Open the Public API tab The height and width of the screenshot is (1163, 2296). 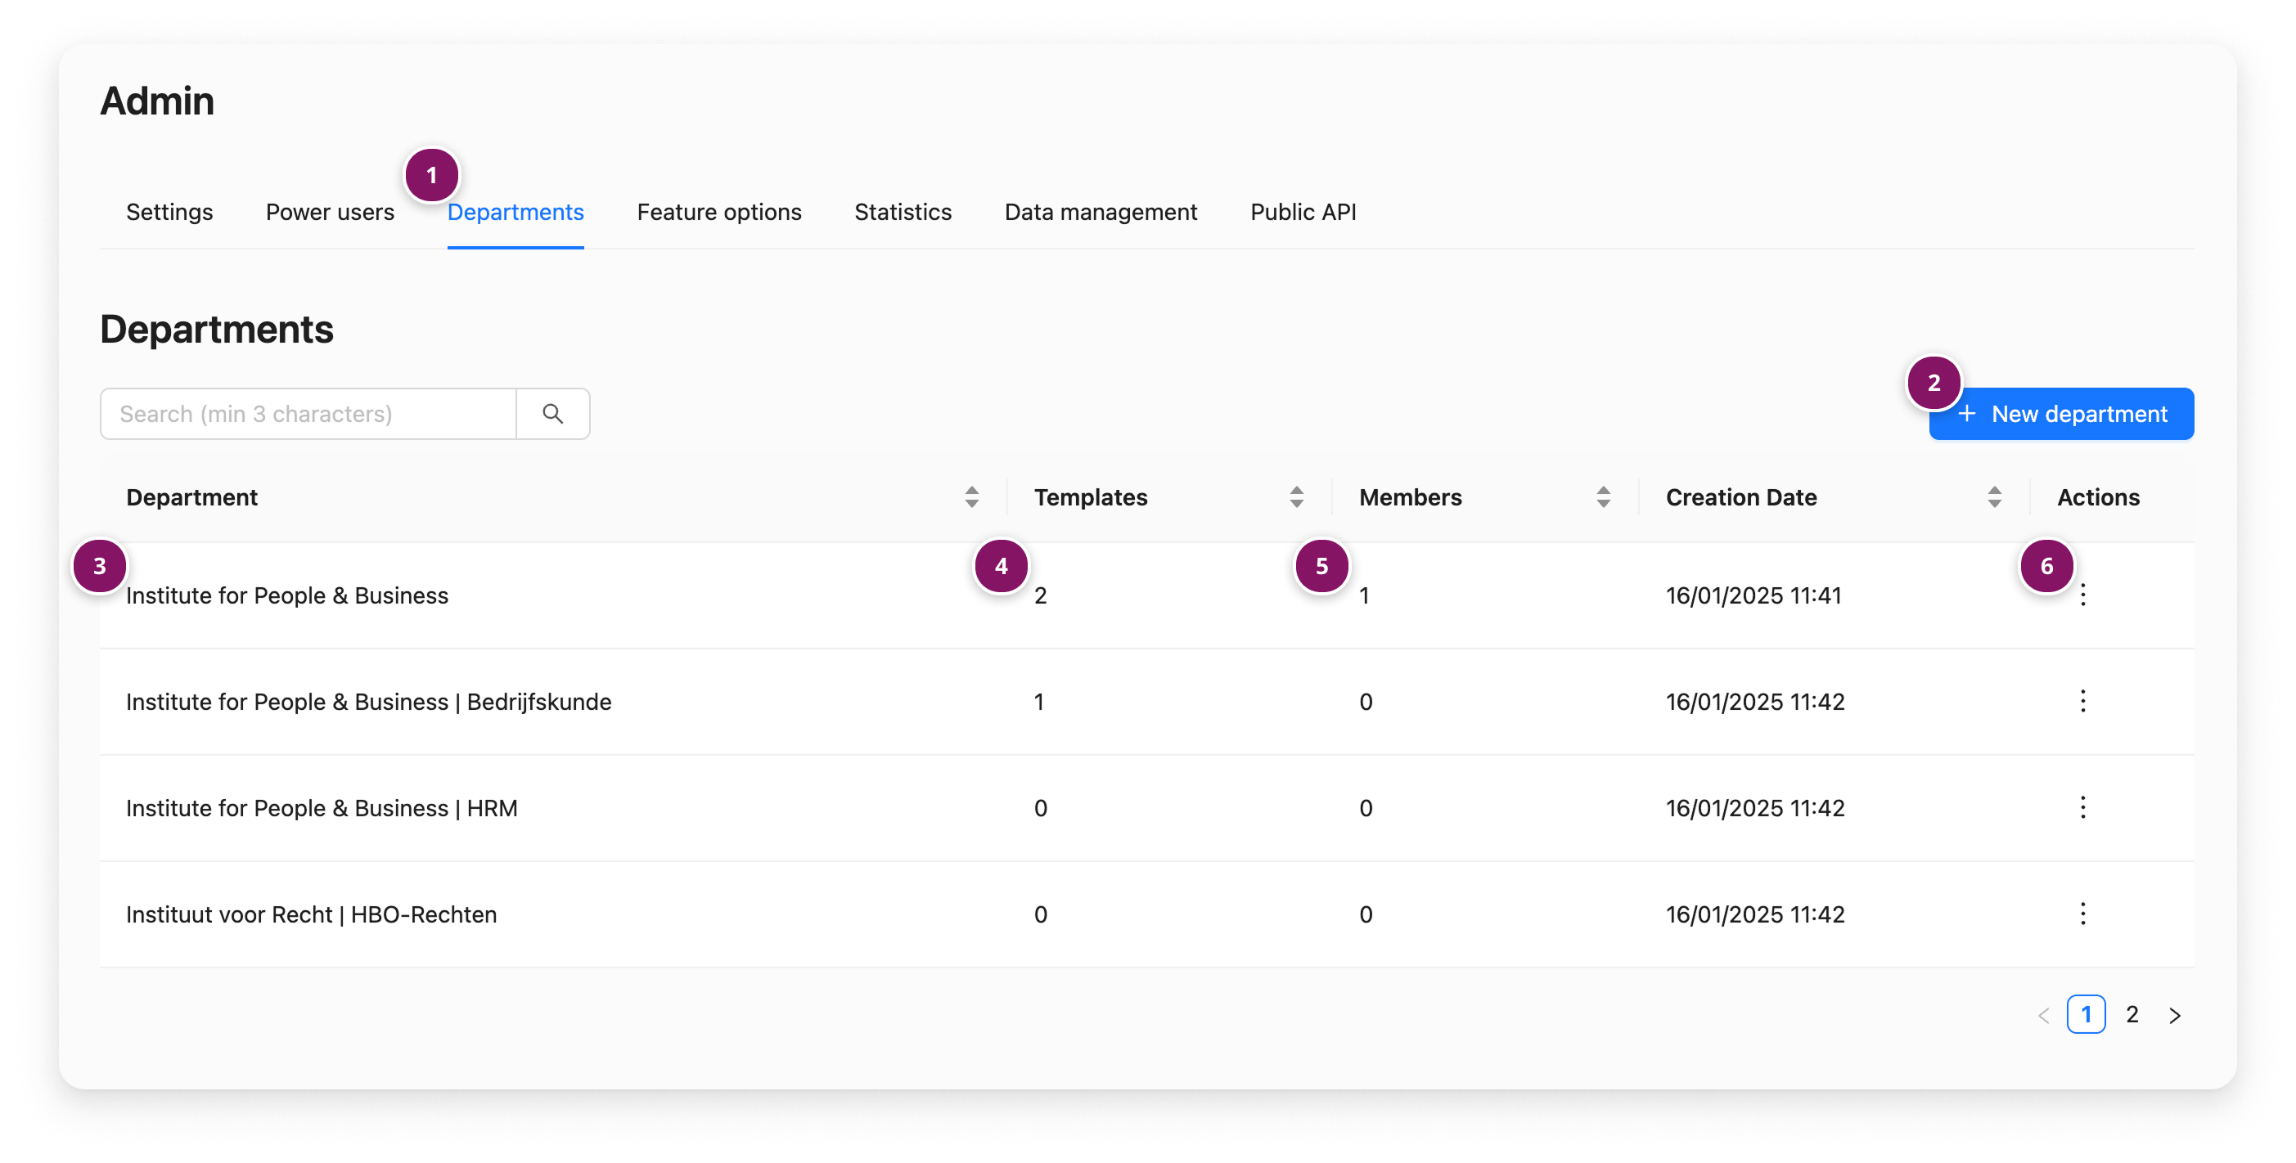(x=1302, y=212)
